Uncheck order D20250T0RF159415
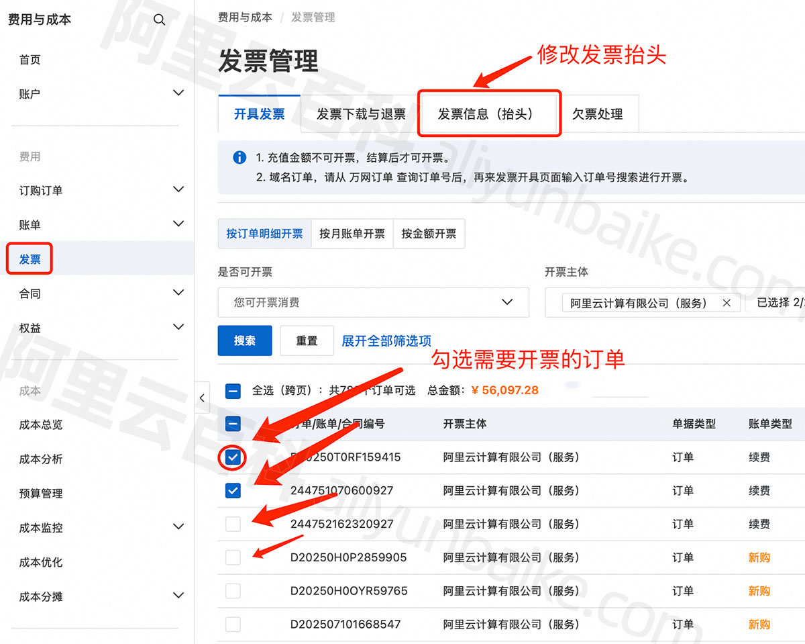 (232, 457)
